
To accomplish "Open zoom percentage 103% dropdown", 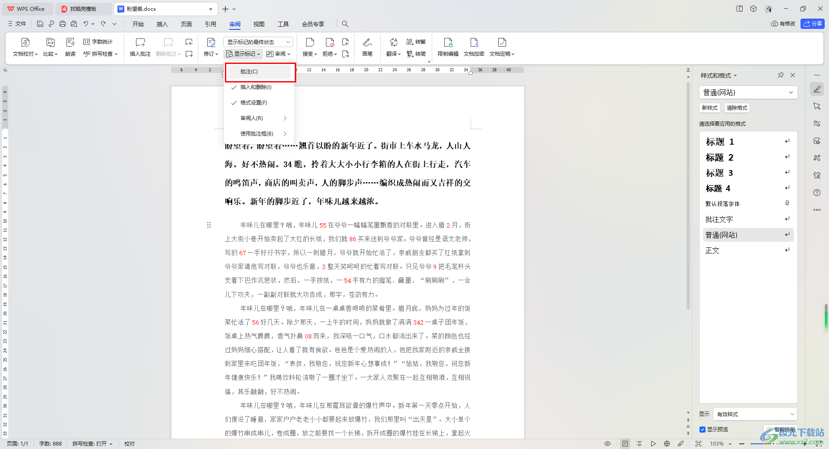I will tap(721, 443).
